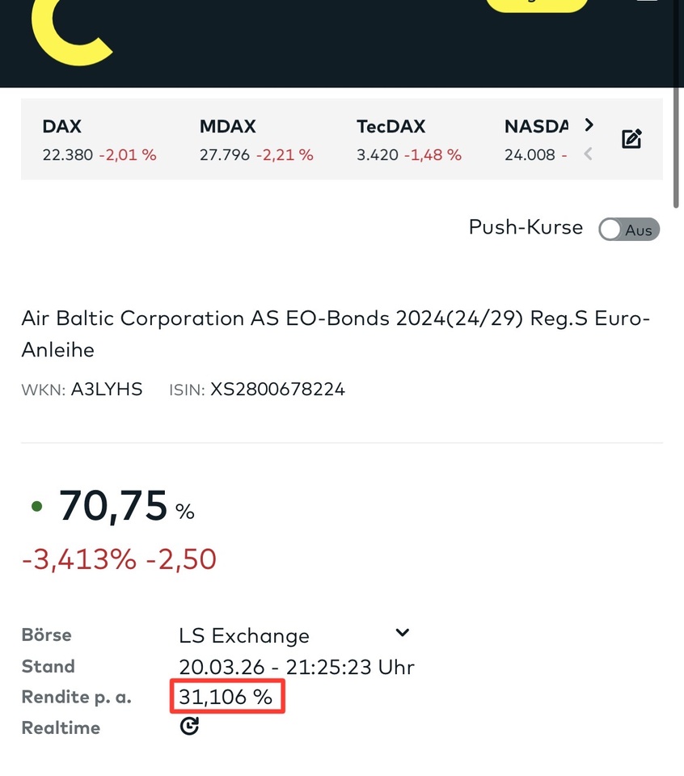Open the MDAX index entry
This screenshot has height=776, width=684.
(x=255, y=140)
